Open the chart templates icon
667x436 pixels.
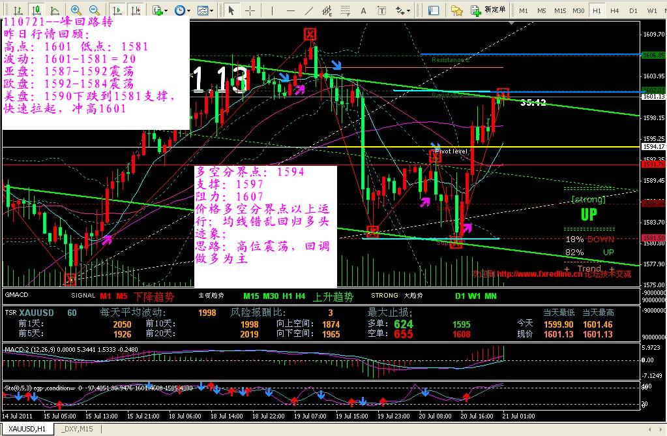203,10
